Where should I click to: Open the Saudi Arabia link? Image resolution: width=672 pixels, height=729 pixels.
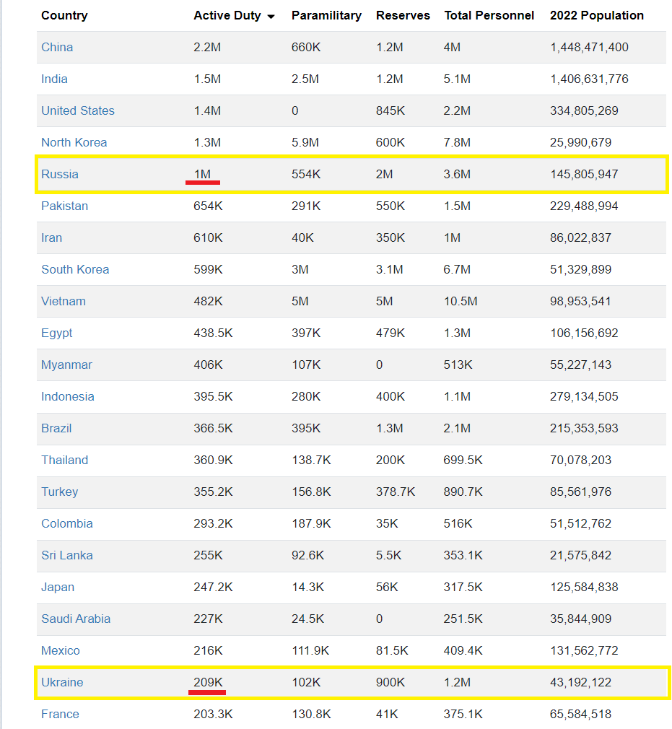click(x=76, y=619)
